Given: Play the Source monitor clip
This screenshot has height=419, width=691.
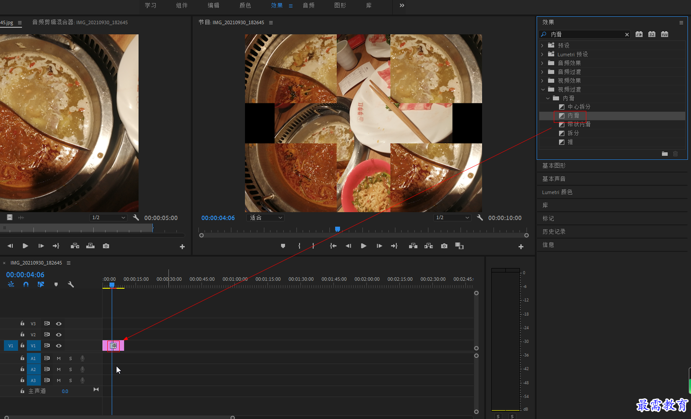Looking at the screenshot, I should (x=26, y=246).
